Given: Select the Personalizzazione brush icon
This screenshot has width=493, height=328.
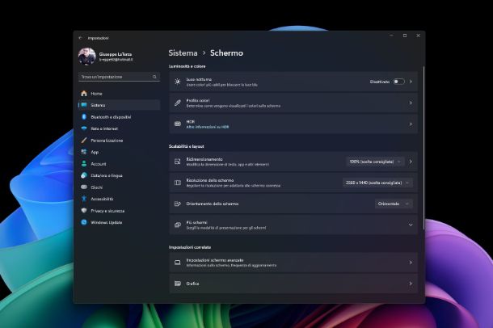Looking at the screenshot, I should 84,141.
